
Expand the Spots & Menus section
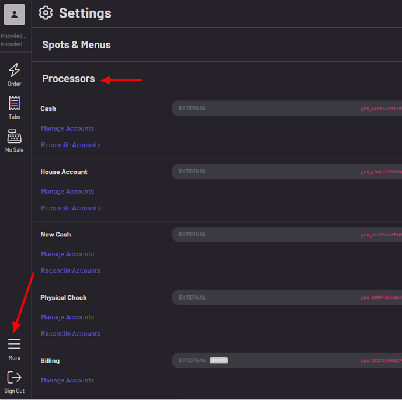click(76, 45)
